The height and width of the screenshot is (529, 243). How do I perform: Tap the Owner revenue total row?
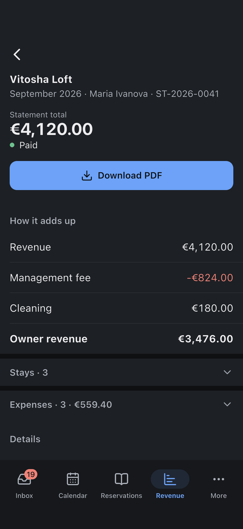pyautogui.click(x=121, y=339)
